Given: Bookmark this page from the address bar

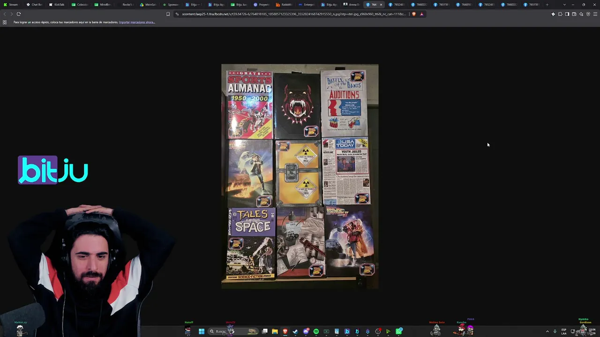Looking at the screenshot, I should 168,14.
